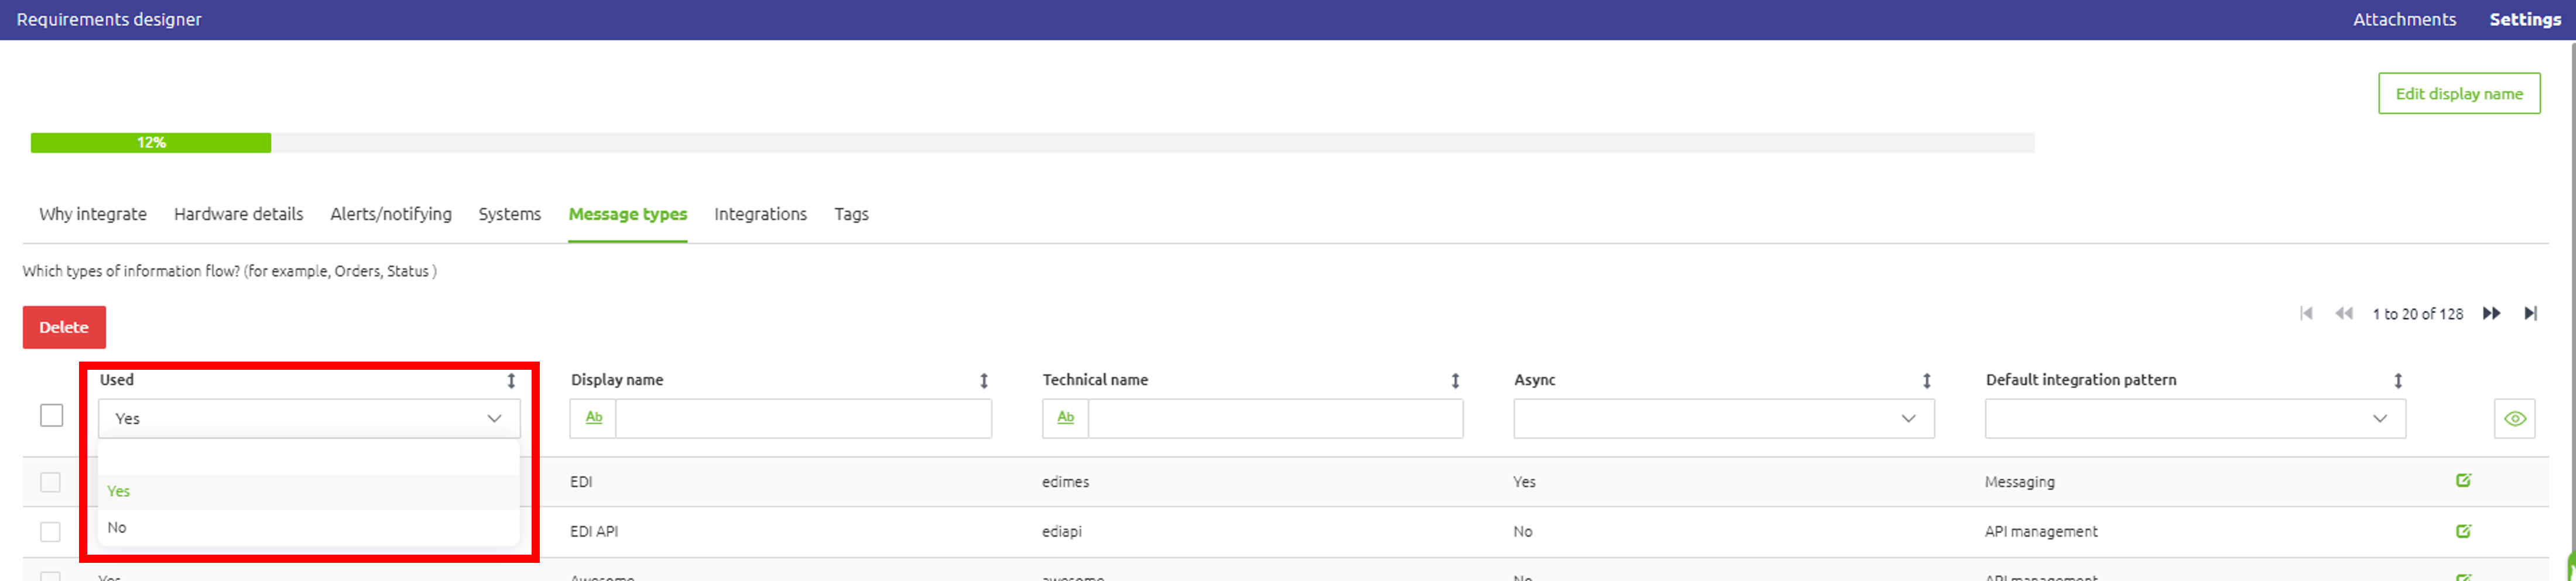2576x581 pixels.
Task: Sort by the Used column
Action: (511, 381)
